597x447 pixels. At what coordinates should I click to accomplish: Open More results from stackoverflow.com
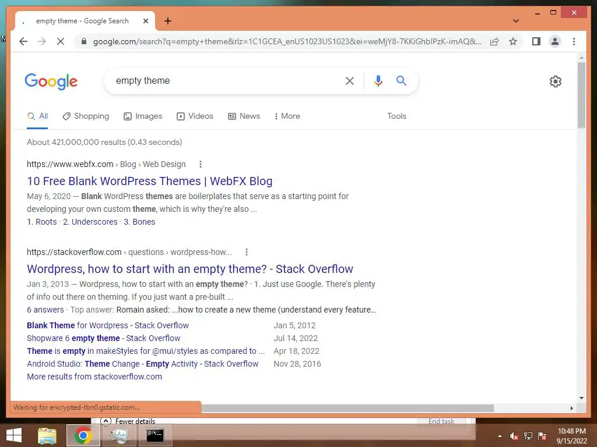point(94,377)
